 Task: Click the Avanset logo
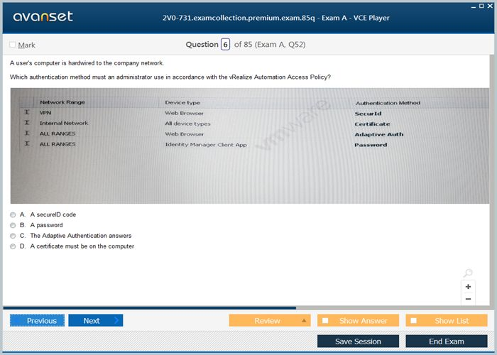pos(41,16)
